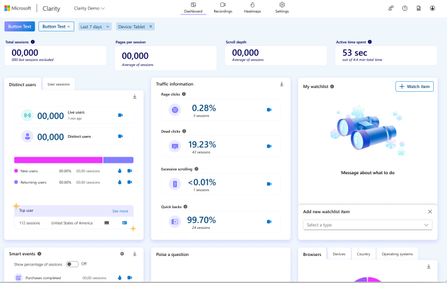Viewport: 447px width, 283px height.
Task: Click the recording camera icon beside Rage clicks
Action: click(x=269, y=109)
